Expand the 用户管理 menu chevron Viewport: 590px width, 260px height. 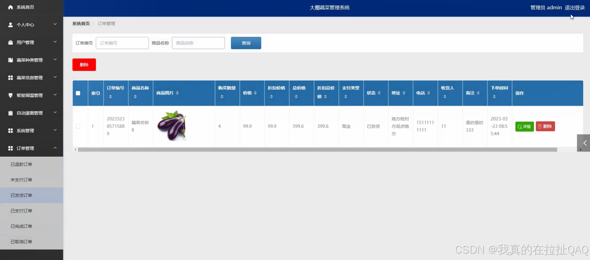pos(55,42)
